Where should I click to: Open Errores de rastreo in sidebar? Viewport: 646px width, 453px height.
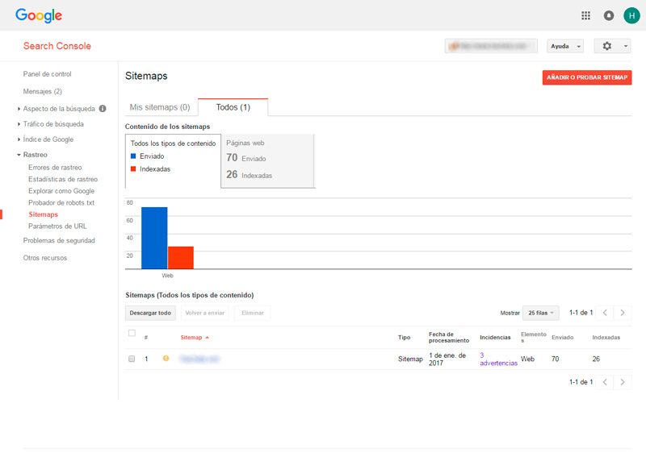coord(55,168)
